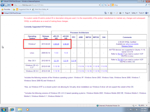This screenshot has height=112, width=150.
Task: Click the Feeds RSS icon
Action: [111, 13]
